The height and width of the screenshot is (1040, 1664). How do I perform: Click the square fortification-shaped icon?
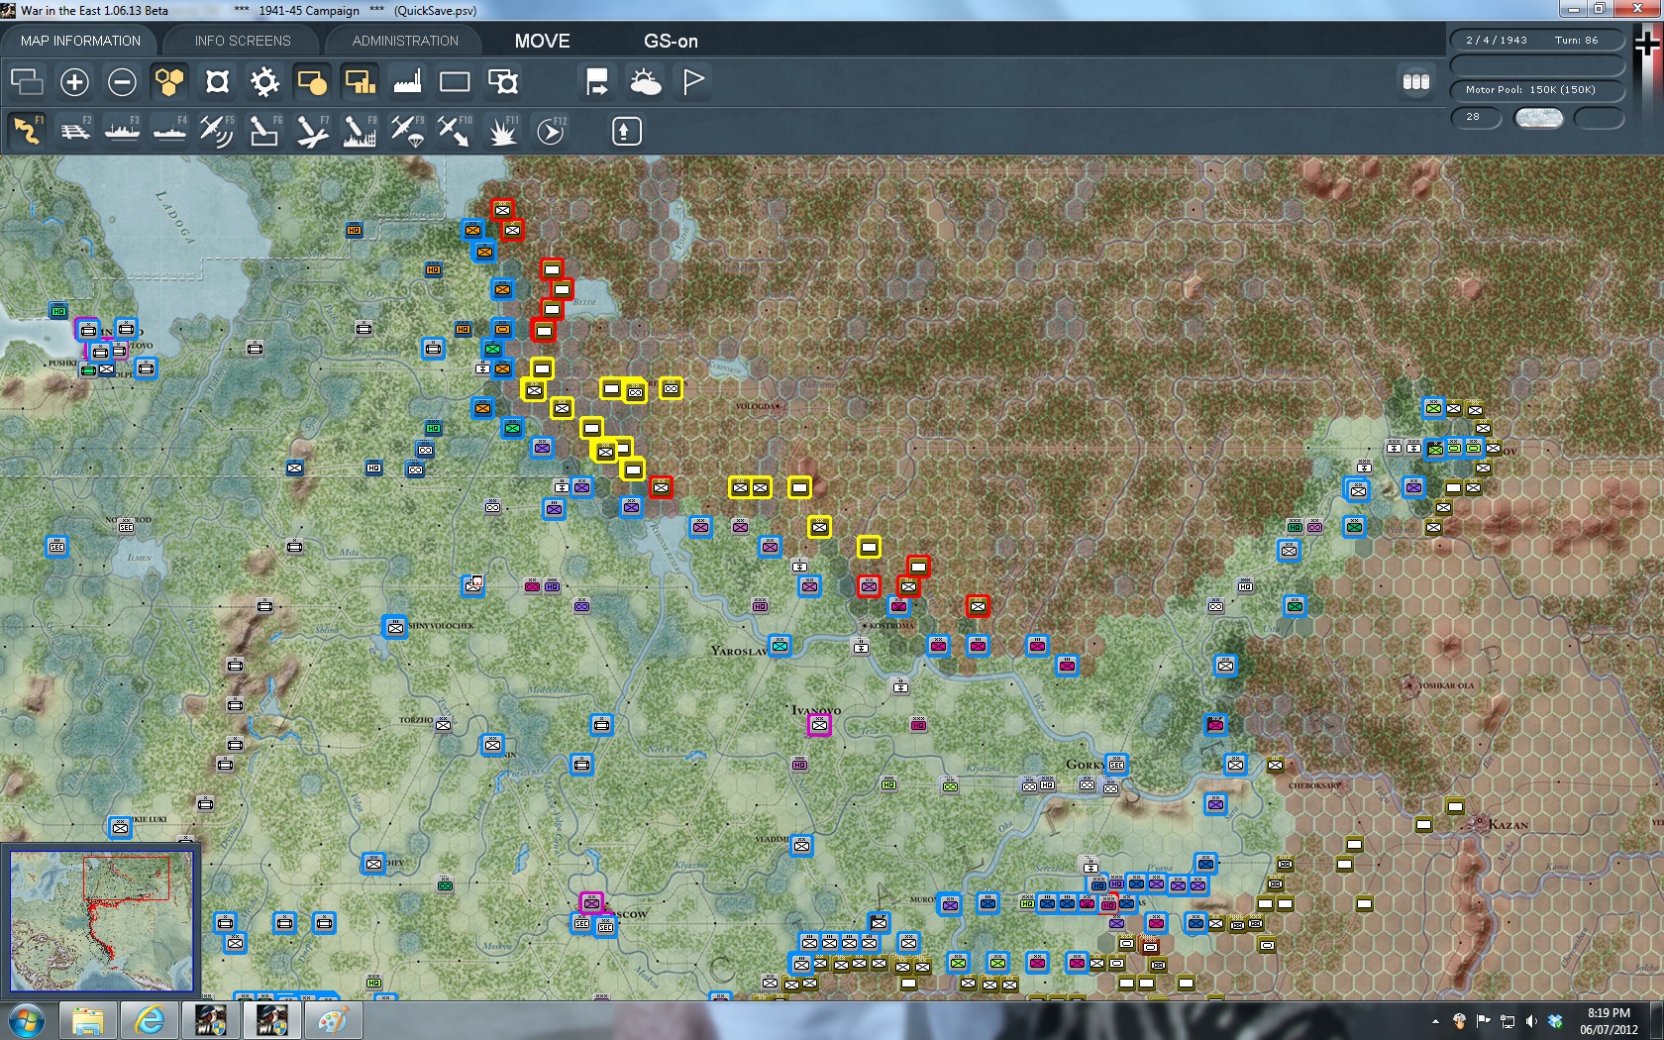pos(217,81)
